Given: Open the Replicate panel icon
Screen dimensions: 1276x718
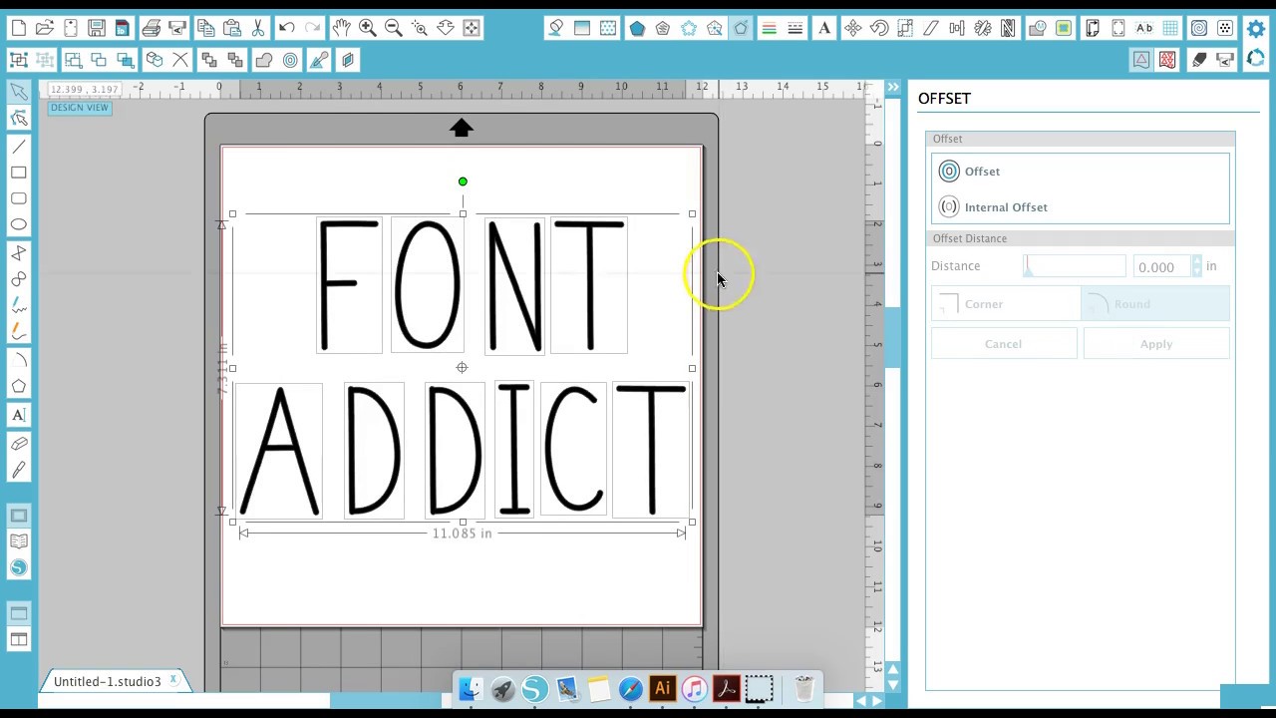Looking at the screenshot, I should [x=983, y=28].
